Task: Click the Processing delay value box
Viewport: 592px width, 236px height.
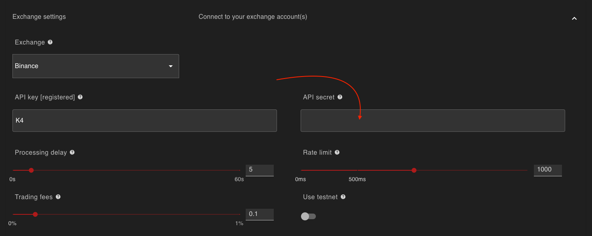Action: [259, 170]
